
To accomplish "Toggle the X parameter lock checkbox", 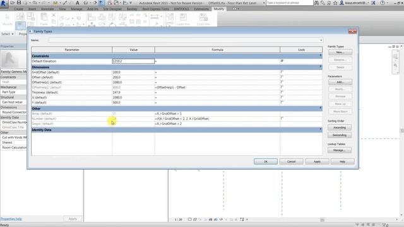I will point(282,97).
